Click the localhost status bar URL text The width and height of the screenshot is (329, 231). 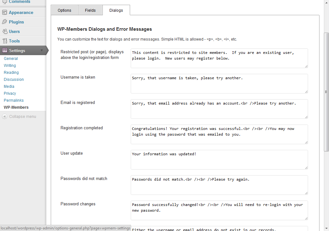coord(65,228)
